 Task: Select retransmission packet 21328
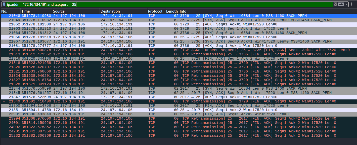point(178,84)
